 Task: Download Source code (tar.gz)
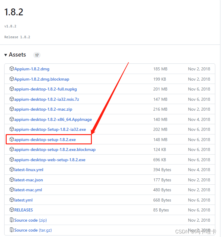[33, 230]
